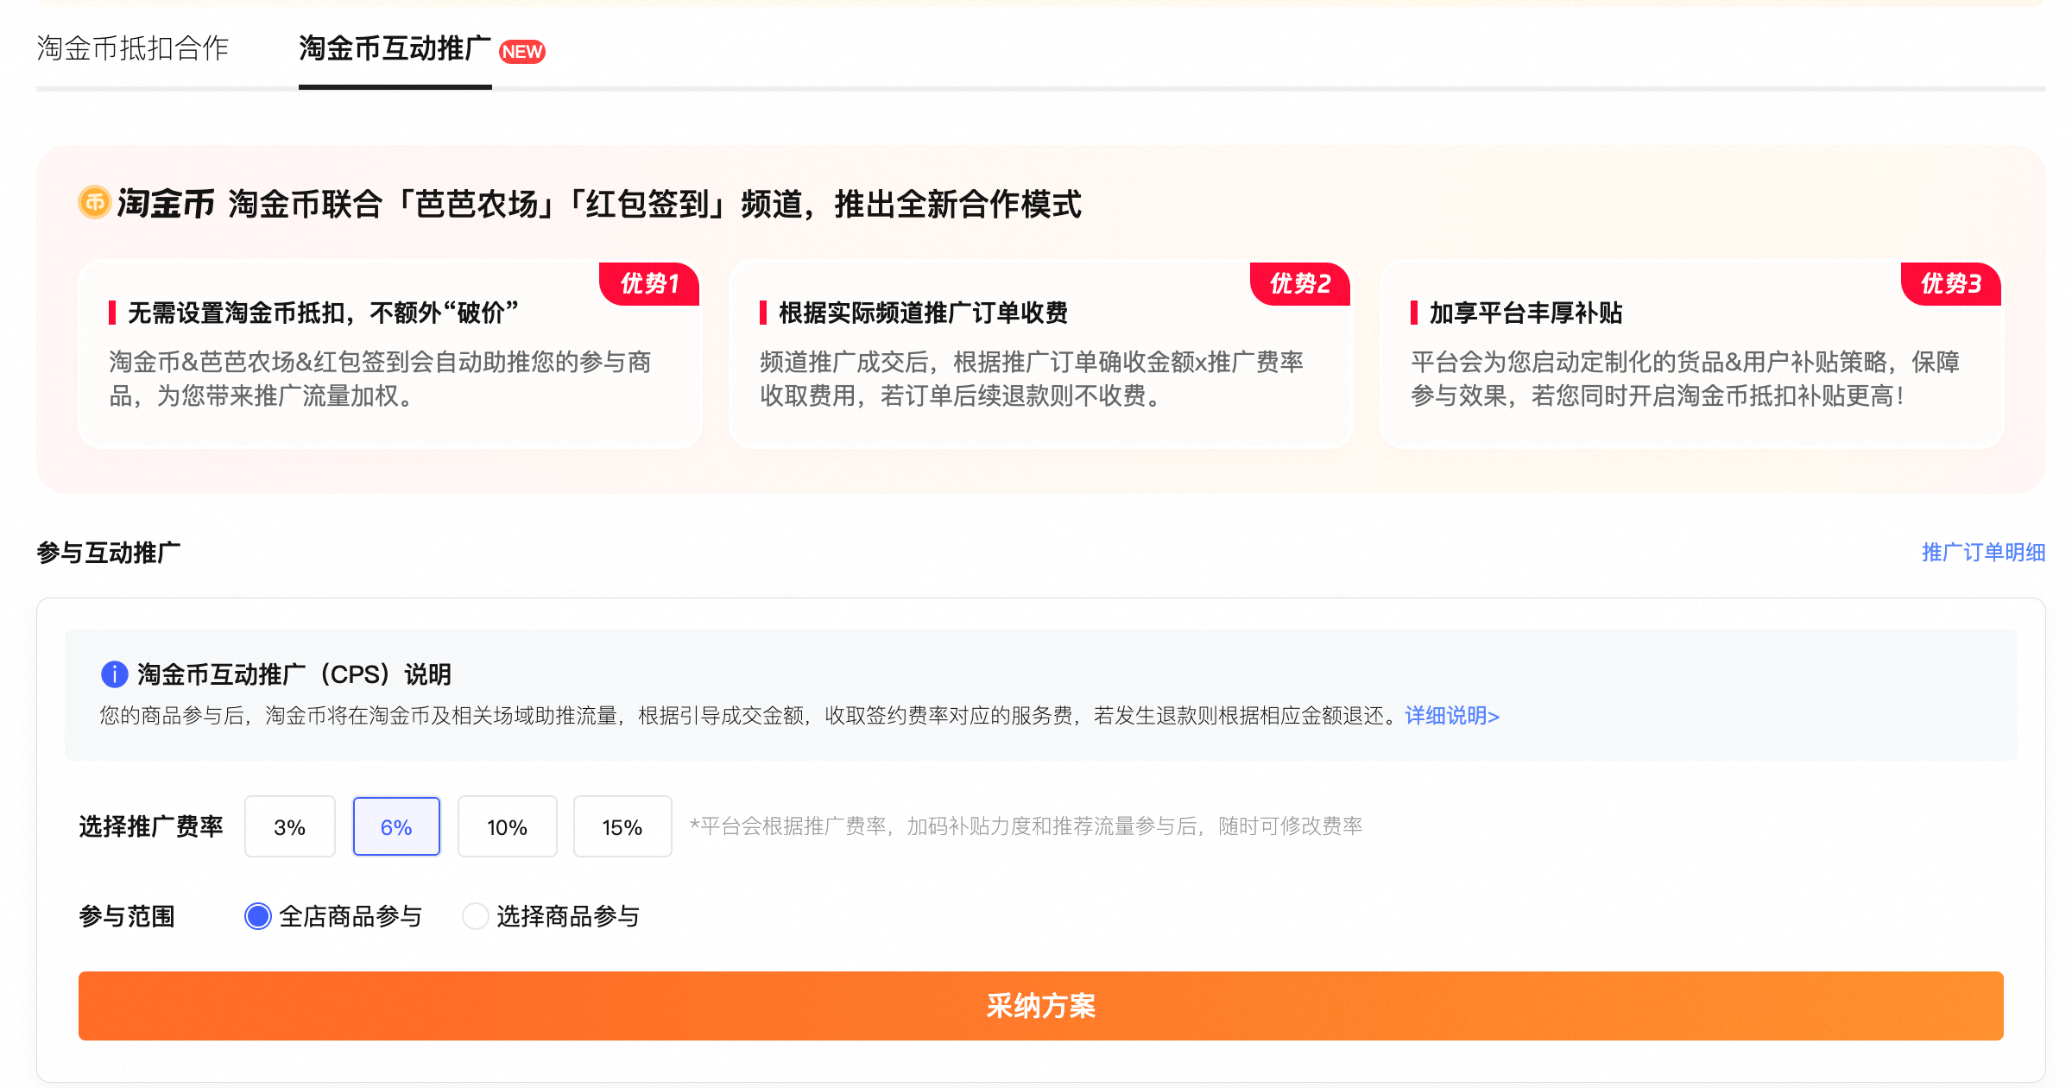Choose the 6% promotion rate
The height and width of the screenshot is (1088, 2072).
tap(396, 826)
